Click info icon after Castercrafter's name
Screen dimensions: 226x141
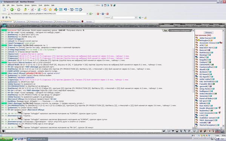point(216,67)
